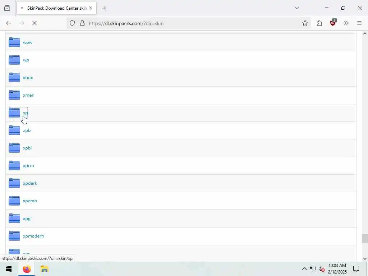Open the wp directory link

tap(26, 60)
